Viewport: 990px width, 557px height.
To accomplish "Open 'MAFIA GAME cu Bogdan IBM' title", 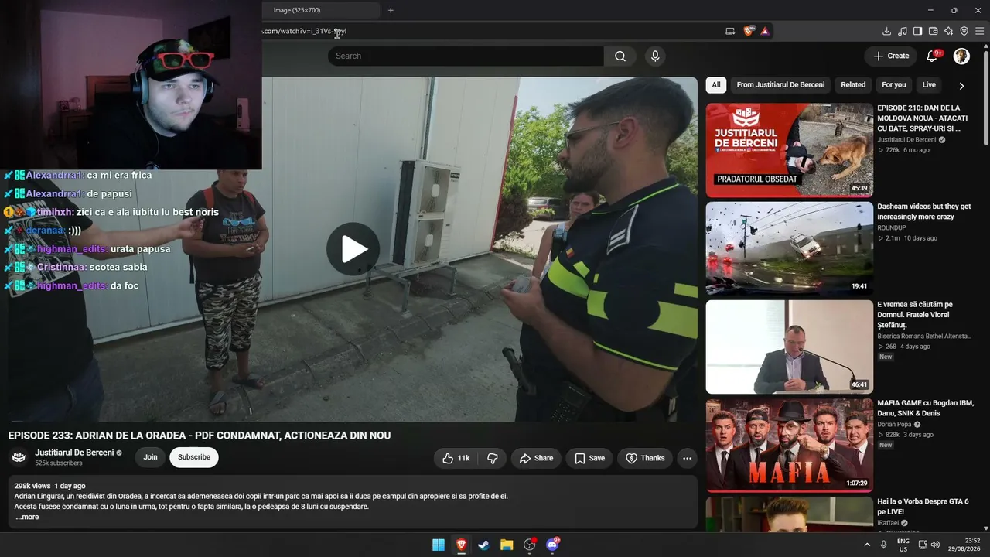I will [x=925, y=408].
